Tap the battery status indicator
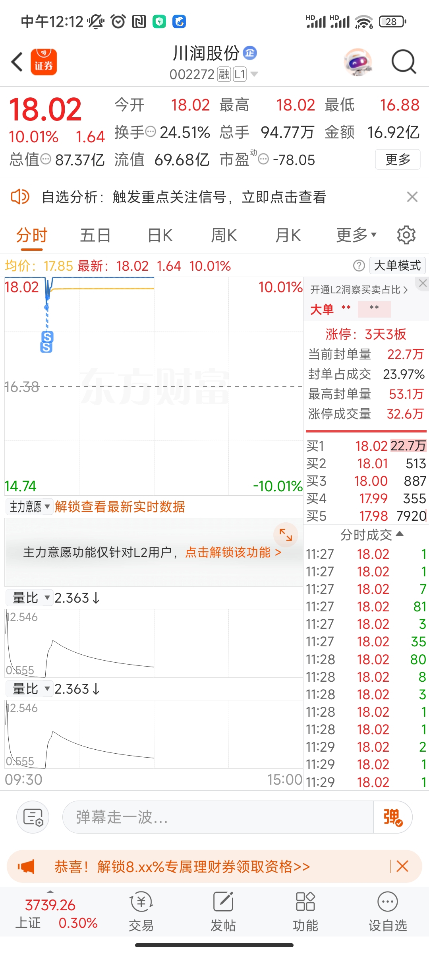429x954 pixels. 392,21
